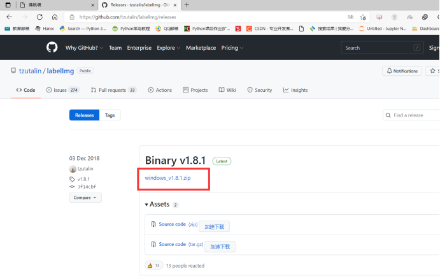
Task: Click file icon beside Source code (tar.gz)
Action: point(153,244)
